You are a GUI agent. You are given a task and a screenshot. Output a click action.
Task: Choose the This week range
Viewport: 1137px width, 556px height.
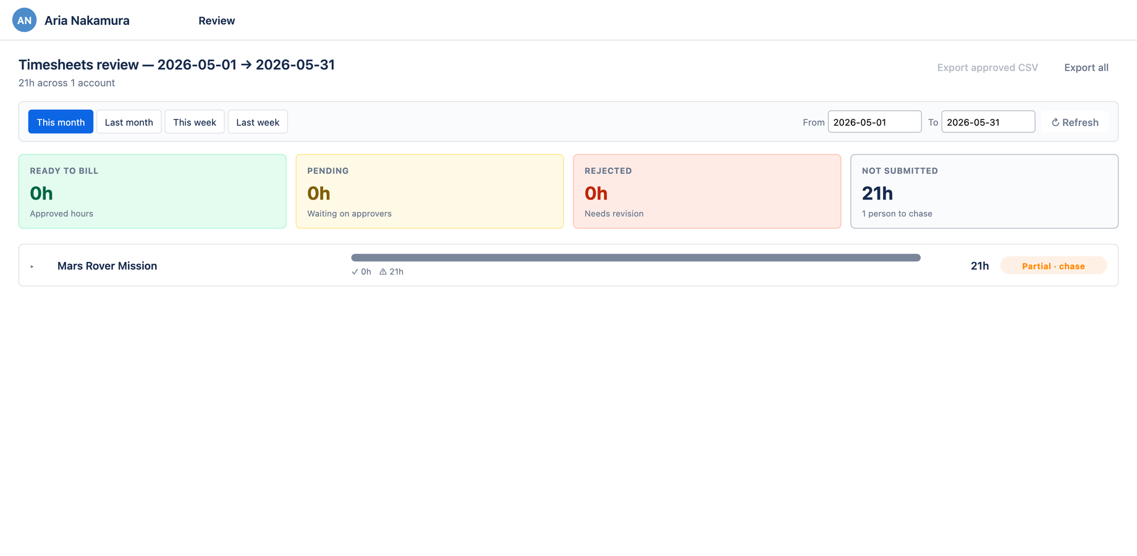195,122
